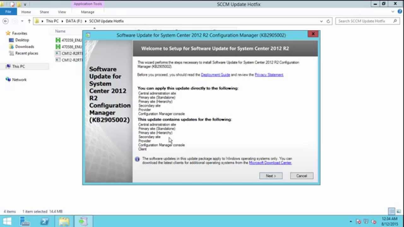Refresh the SCCM Update Hotfix folder
Viewport: 404px width, 227px height.
pyautogui.click(x=328, y=21)
